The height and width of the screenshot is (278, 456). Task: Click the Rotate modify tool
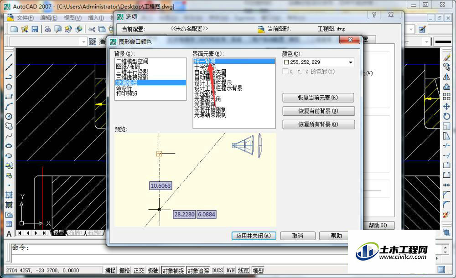[446, 116]
